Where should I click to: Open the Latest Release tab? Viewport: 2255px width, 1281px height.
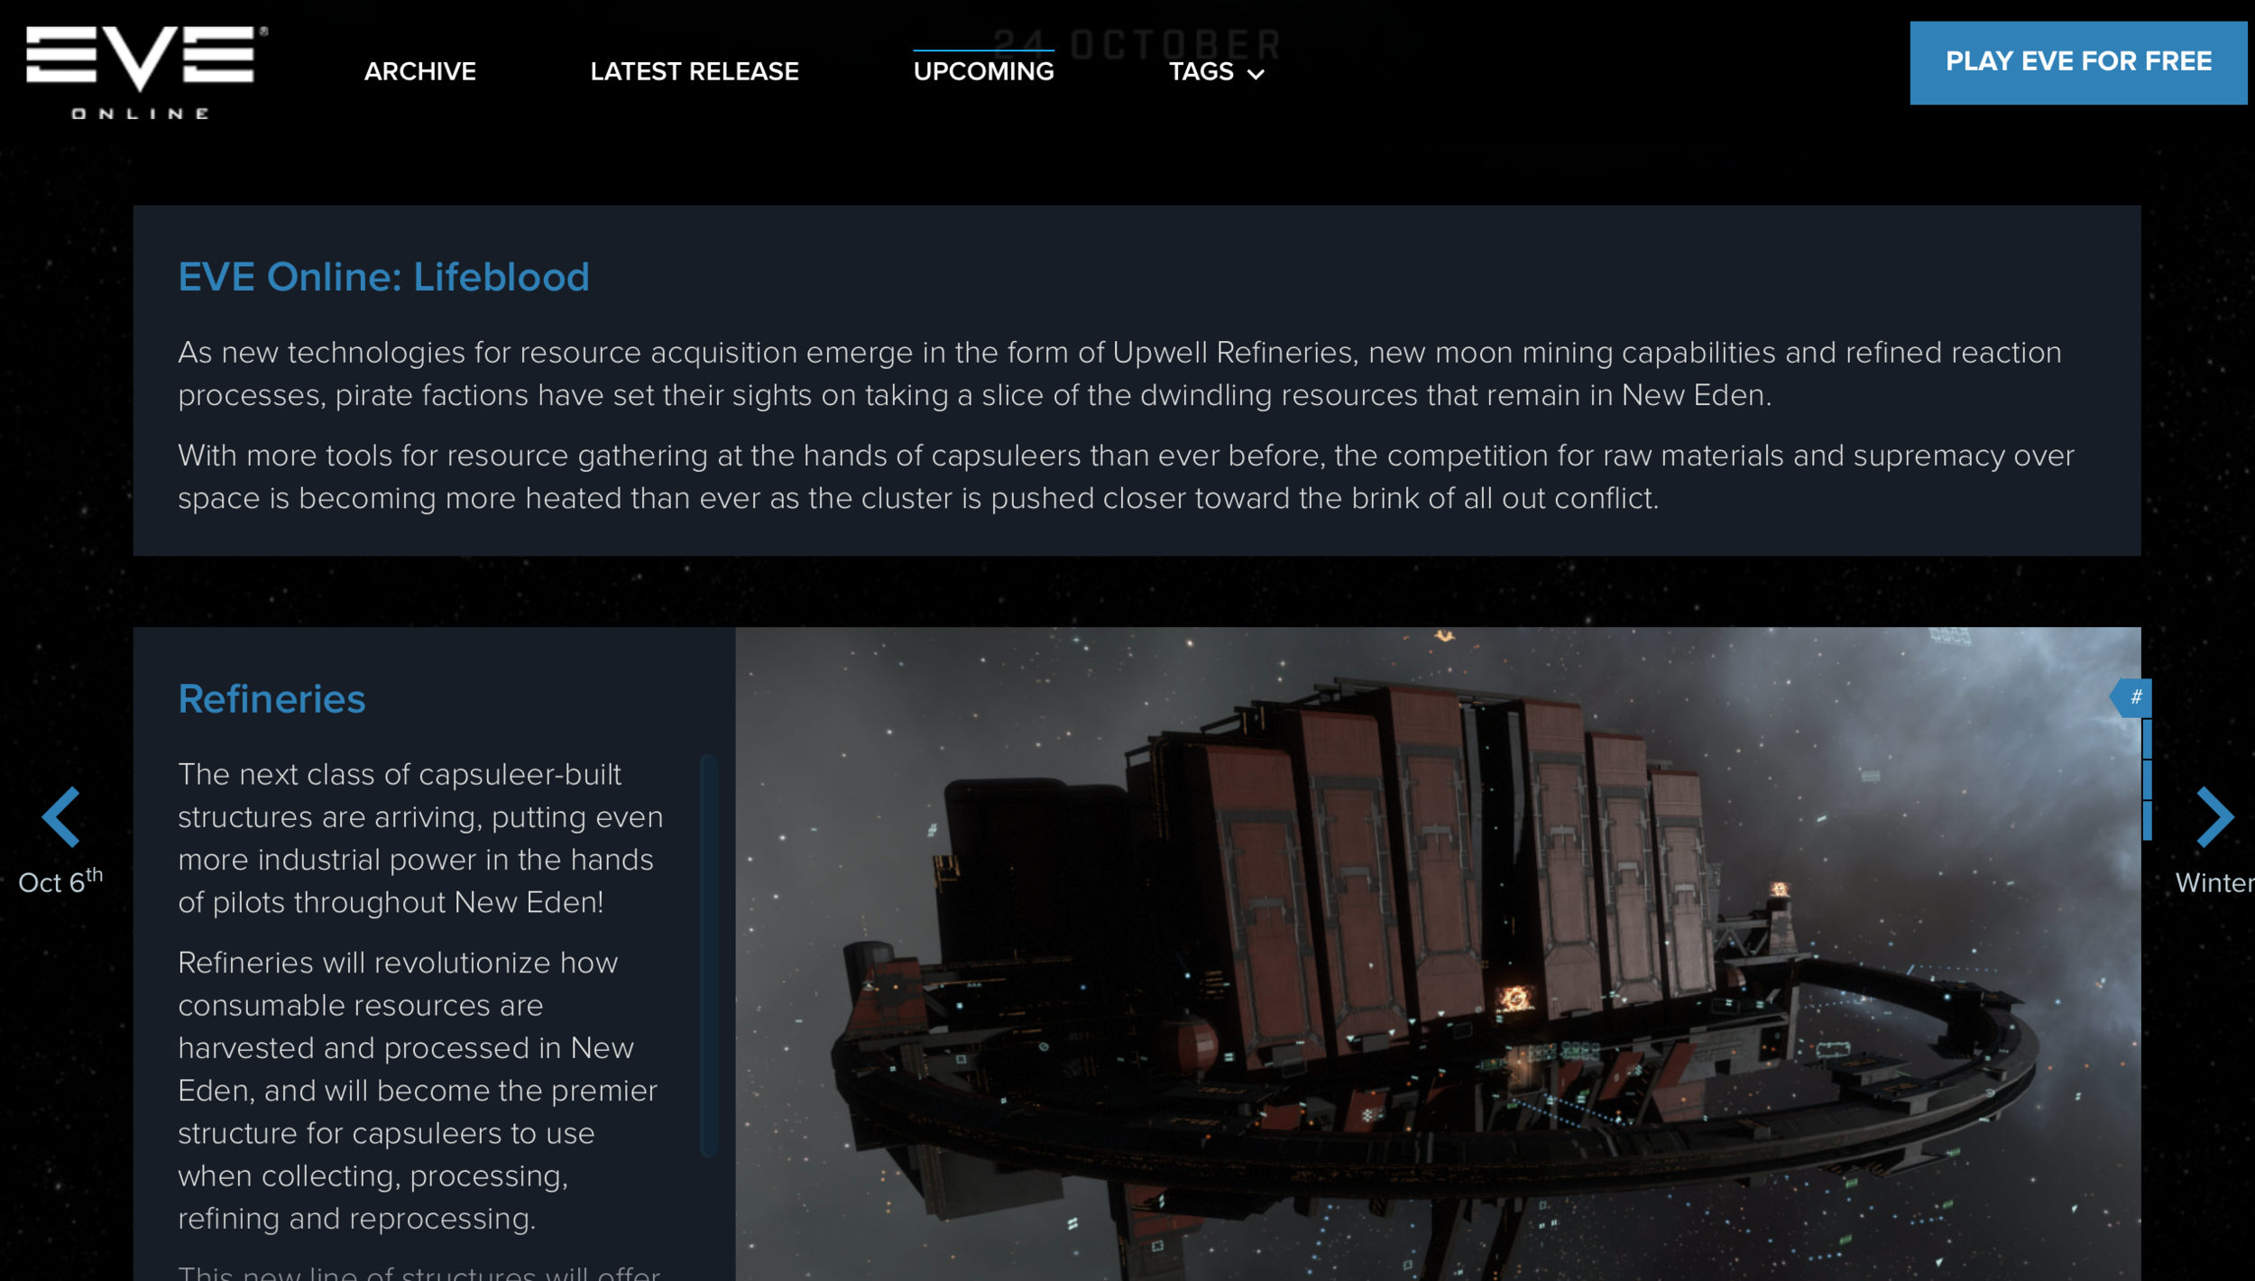(695, 71)
